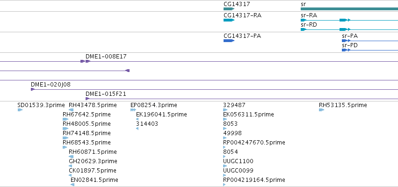Click the DME1-015F21 clone start arrow
The width and height of the screenshot is (398, 187).
(87, 99)
